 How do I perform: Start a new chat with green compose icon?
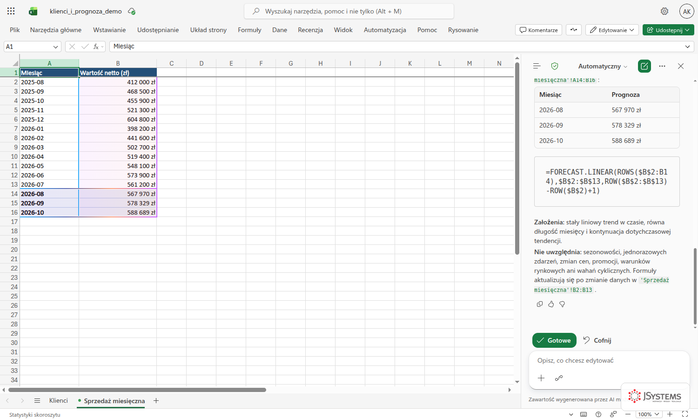tap(644, 66)
